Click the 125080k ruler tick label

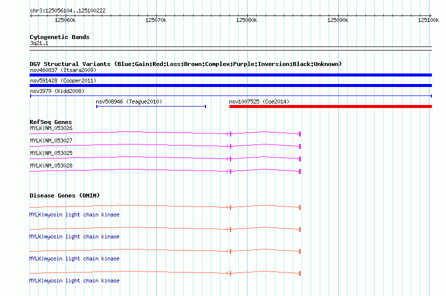tap(247, 20)
